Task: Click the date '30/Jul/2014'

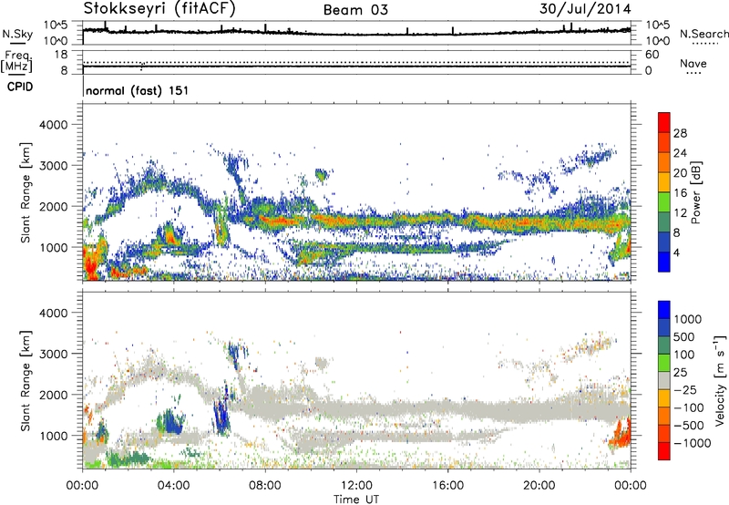Action: coord(585,9)
